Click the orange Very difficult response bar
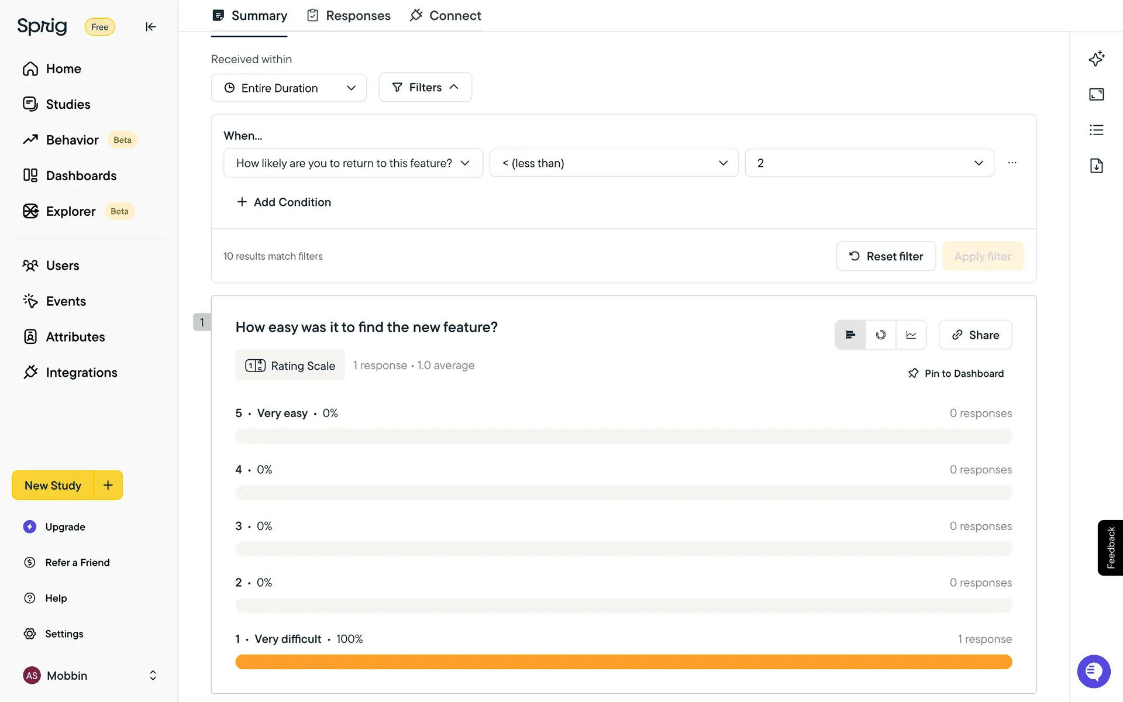This screenshot has width=1123, height=702. coord(623,662)
